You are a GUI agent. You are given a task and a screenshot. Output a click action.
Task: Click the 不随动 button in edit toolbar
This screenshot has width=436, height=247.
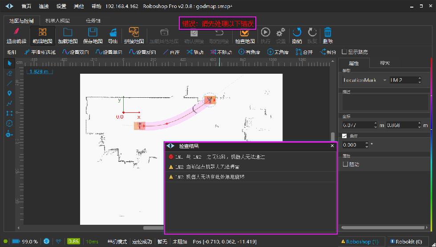[221, 52]
